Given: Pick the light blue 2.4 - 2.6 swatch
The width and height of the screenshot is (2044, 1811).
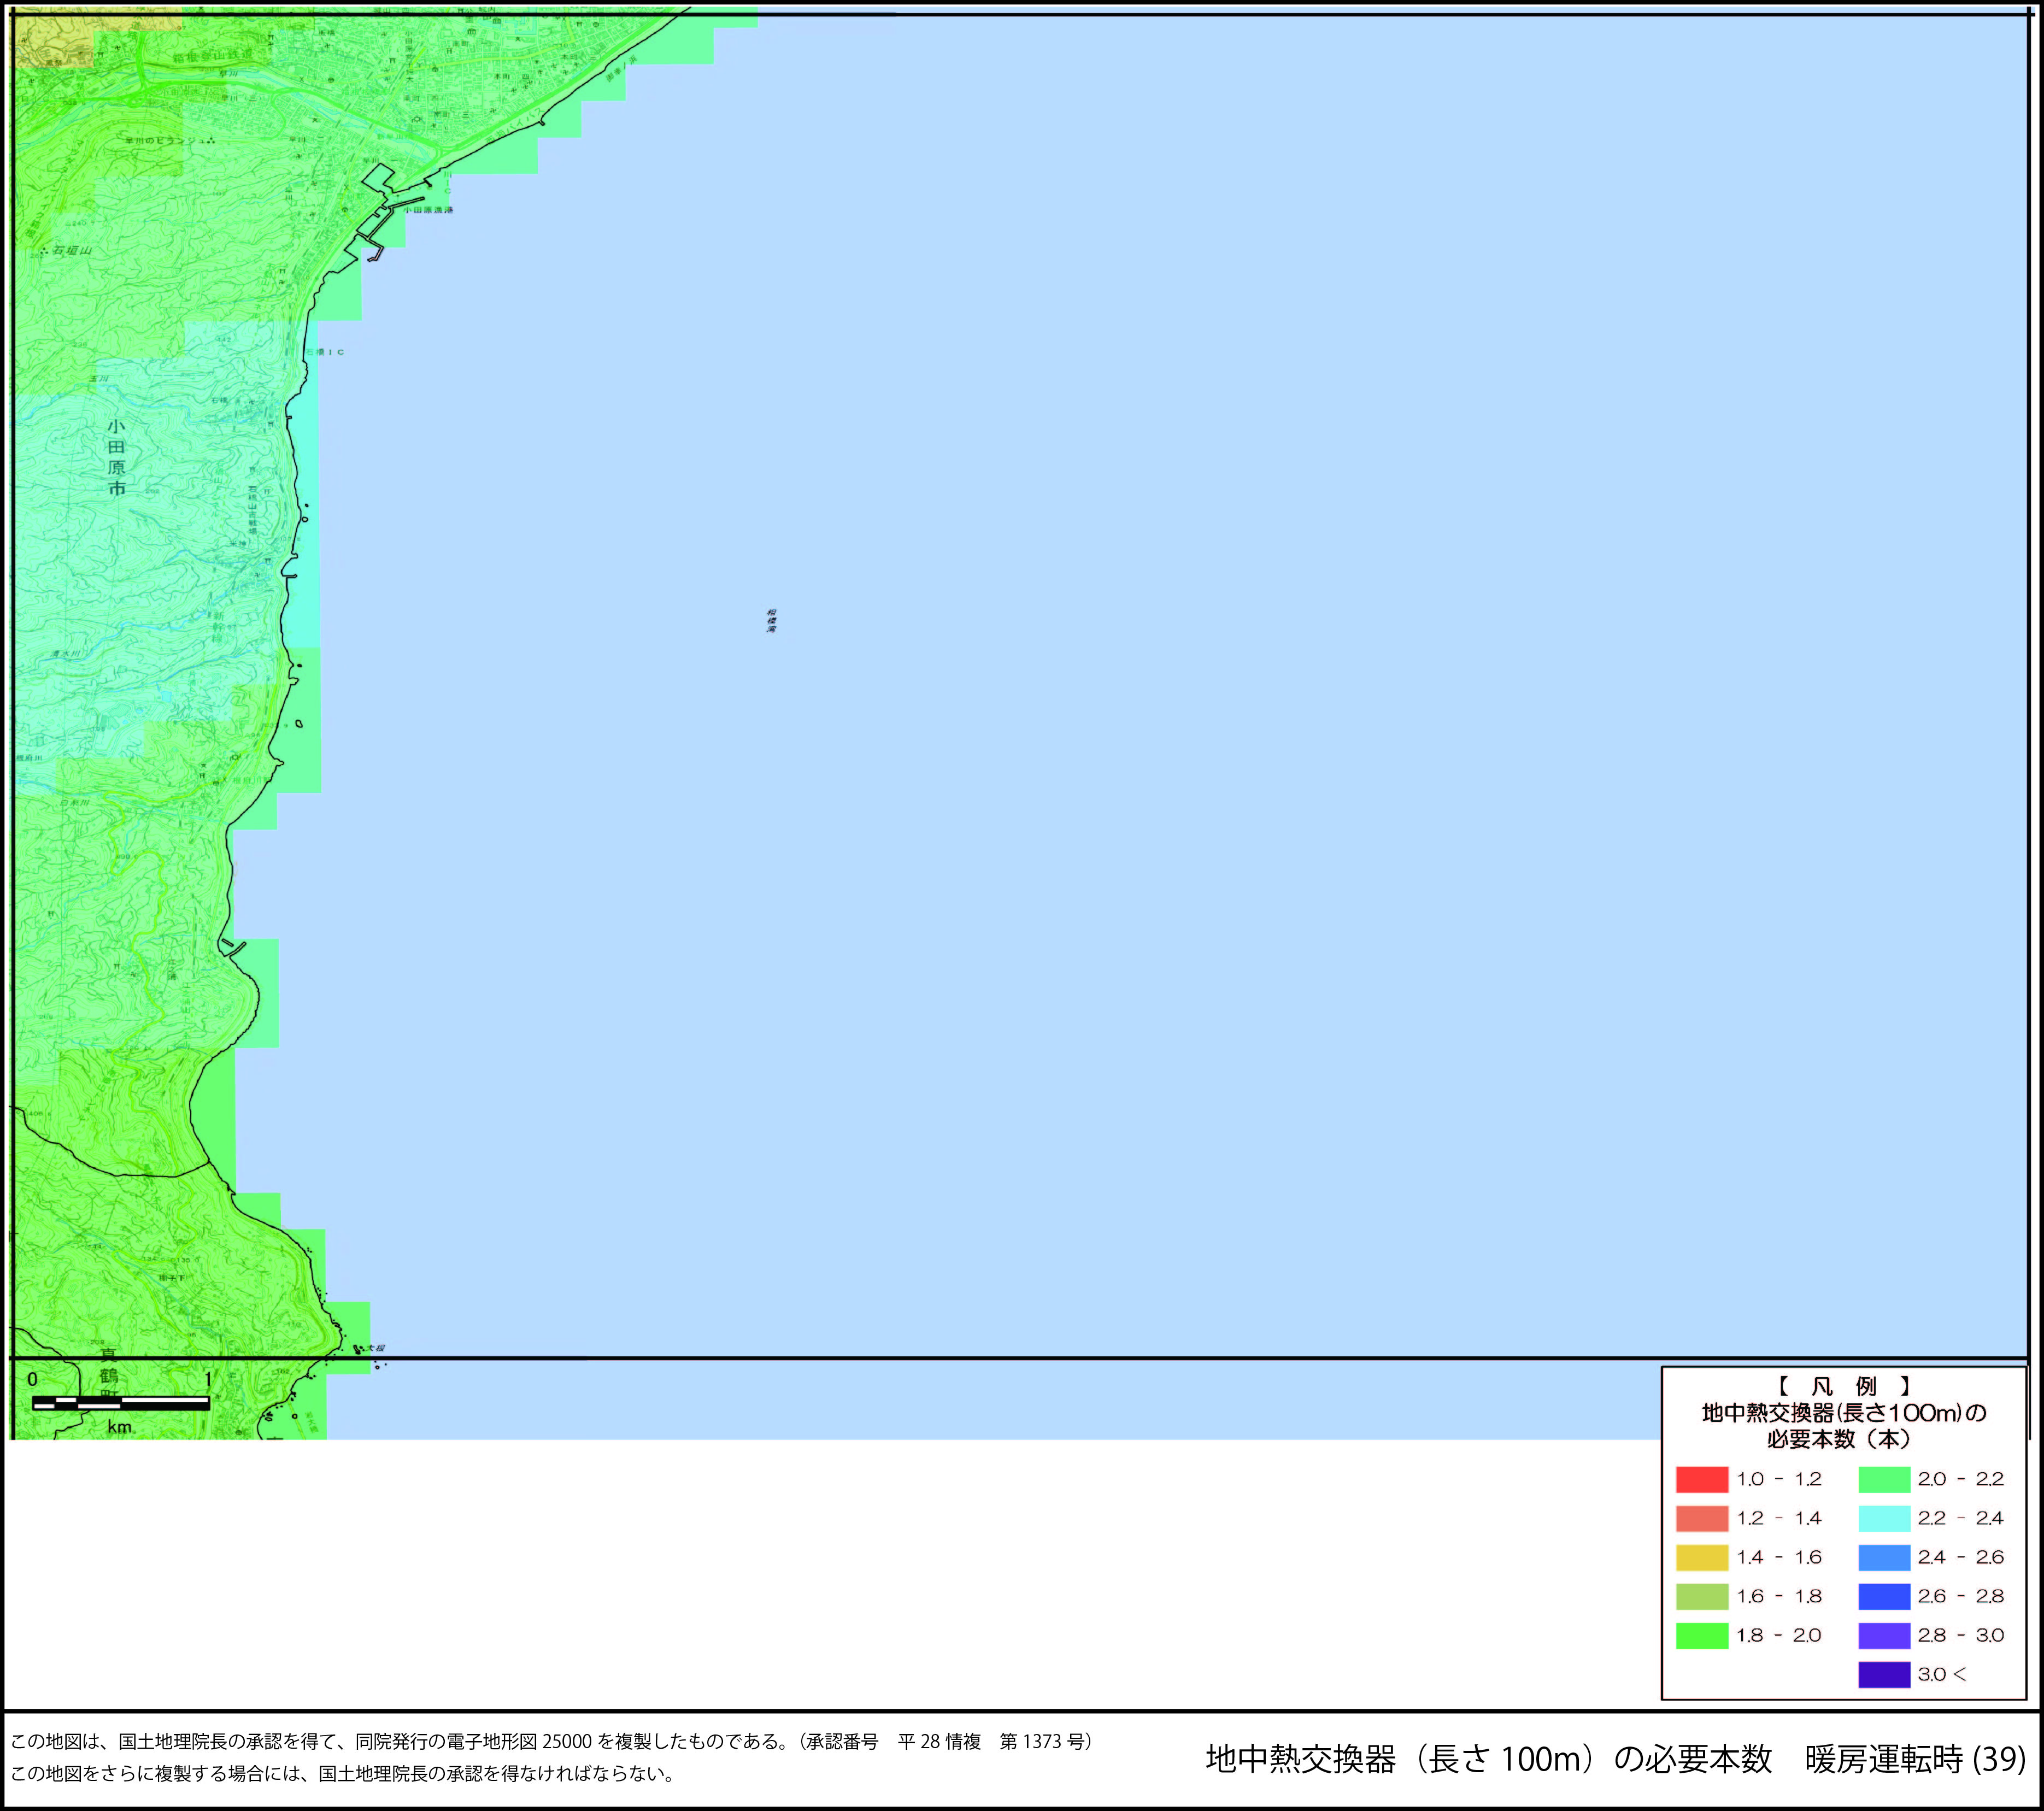Looking at the screenshot, I should [1884, 1557].
